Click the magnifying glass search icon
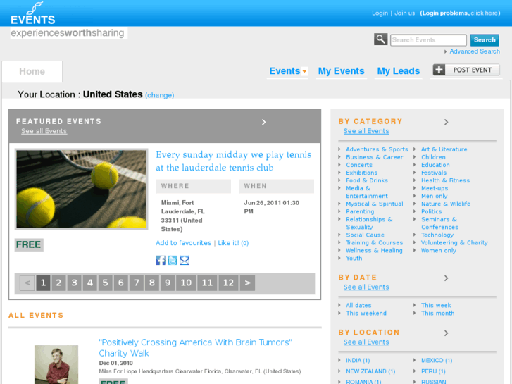 (x=380, y=39)
